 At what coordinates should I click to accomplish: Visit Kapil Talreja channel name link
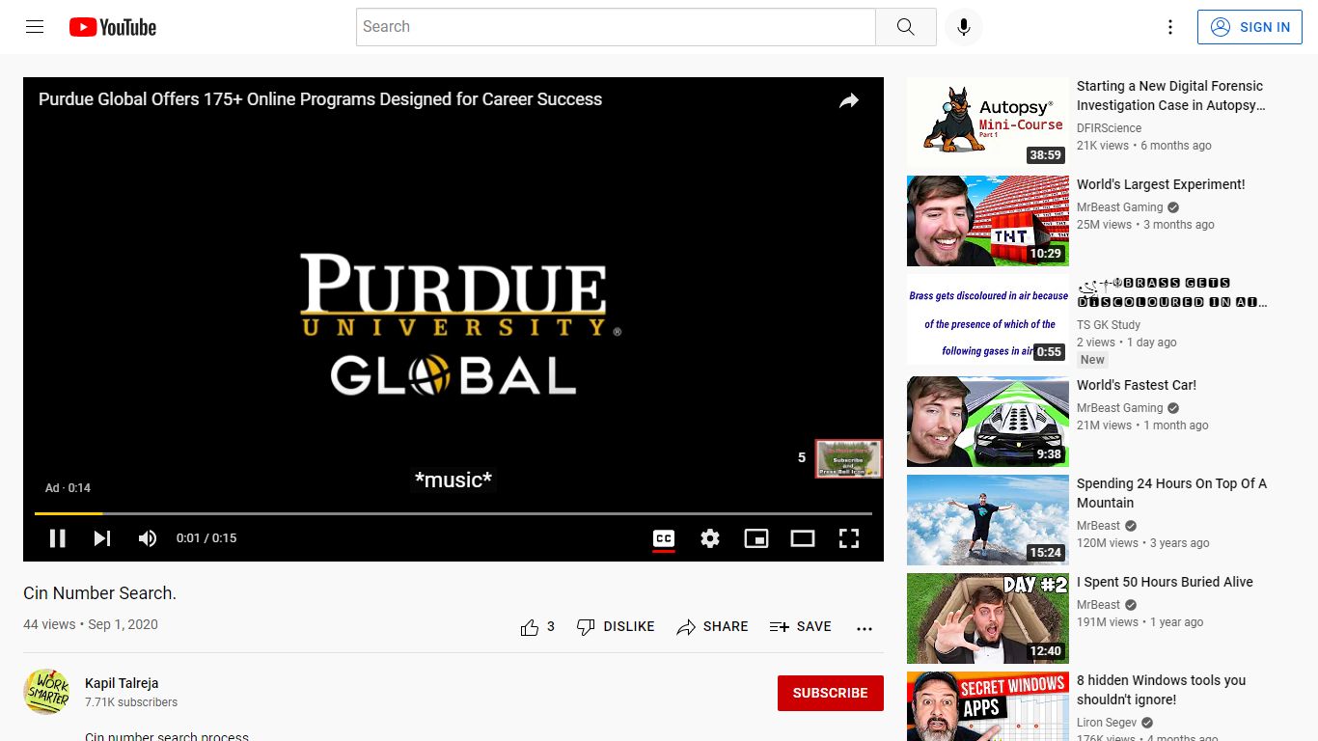pos(122,683)
